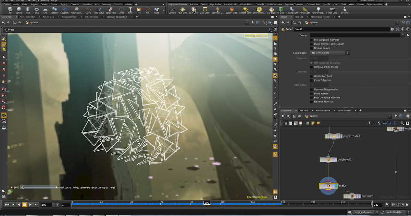Select the Box tool on the shelf
Image resolution: width=411 pixels, height=216 pixels.
[x=10, y=10]
